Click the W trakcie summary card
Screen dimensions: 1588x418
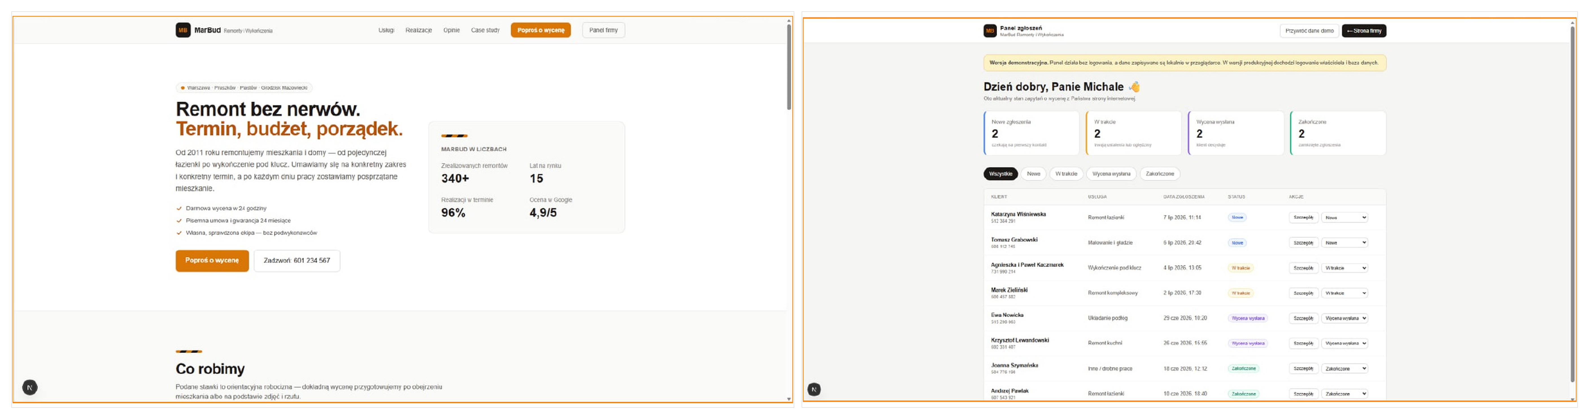click(1134, 133)
